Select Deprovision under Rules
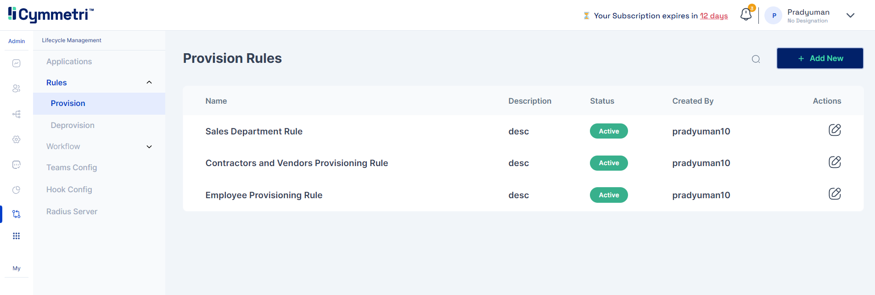875x295 pixels. click(73, 125)
